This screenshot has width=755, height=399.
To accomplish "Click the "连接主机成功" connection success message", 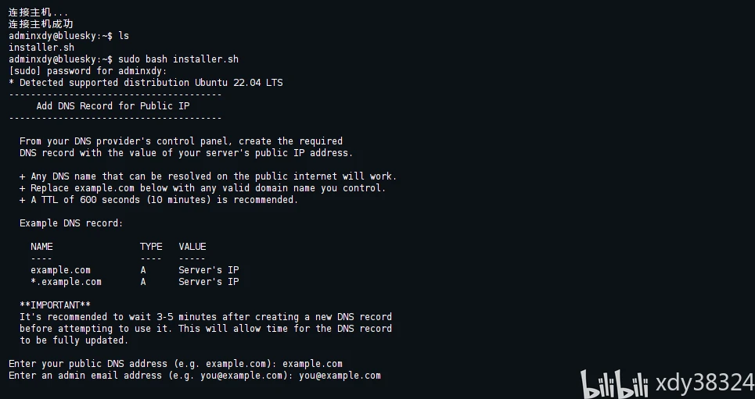I will [x=36, y=24].
